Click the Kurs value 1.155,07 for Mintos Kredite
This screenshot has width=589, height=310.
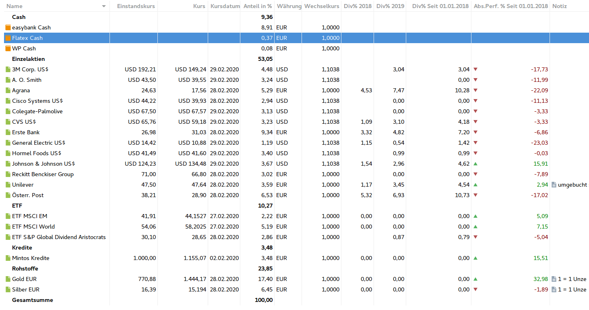(x=195, y=258)
